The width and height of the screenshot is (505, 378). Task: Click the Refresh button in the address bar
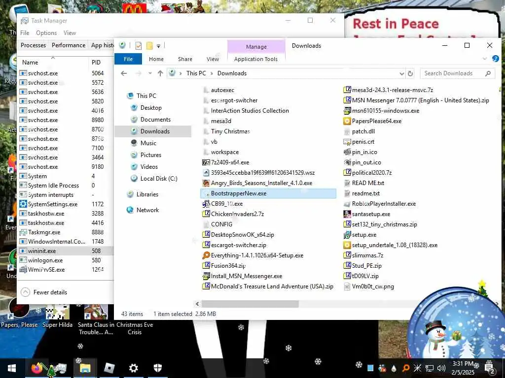click(x=410, y=73)
